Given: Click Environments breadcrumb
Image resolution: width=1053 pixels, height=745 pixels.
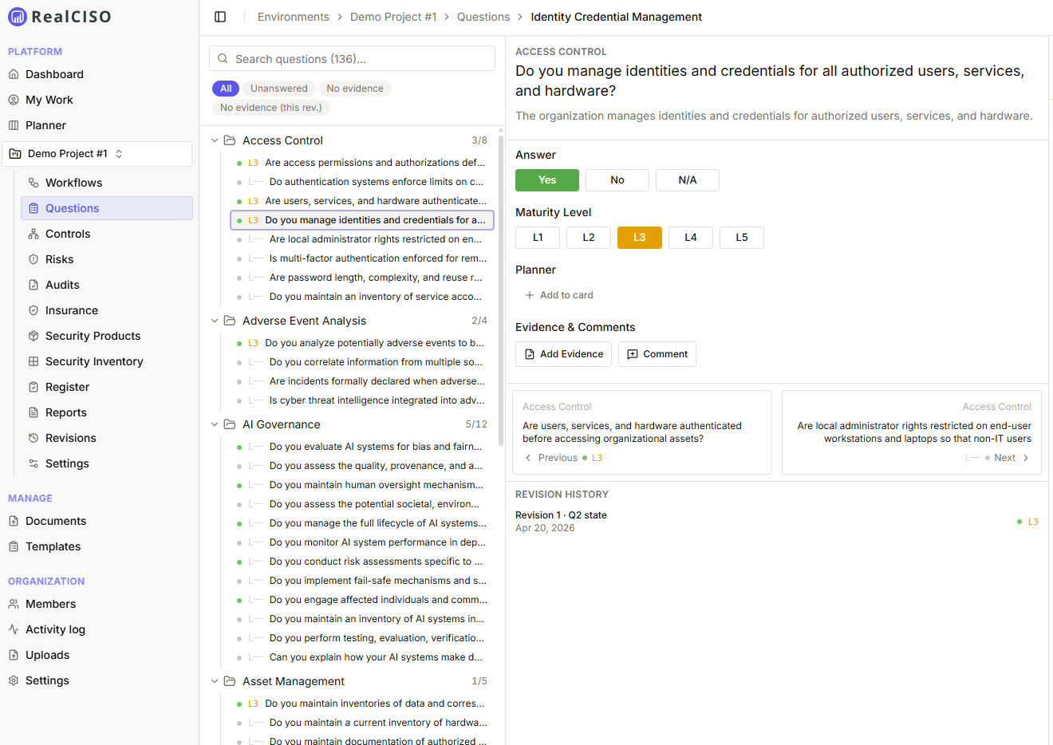Looking at the screenshot, I should [294, 17].
